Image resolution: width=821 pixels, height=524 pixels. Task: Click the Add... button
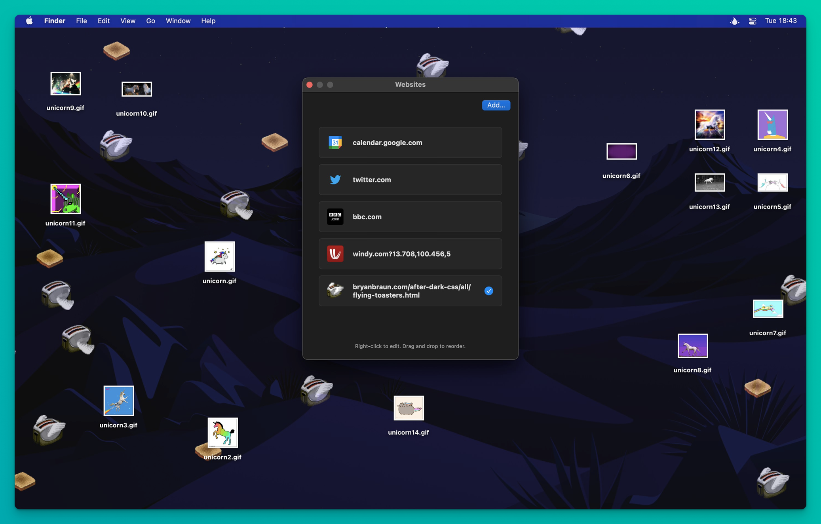click(496, 105)
